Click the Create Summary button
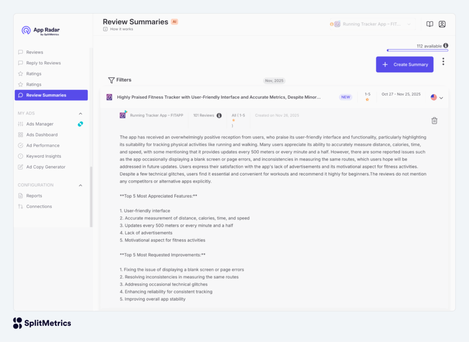This screenshot has width=469, height=342. [x=404, y=64]
